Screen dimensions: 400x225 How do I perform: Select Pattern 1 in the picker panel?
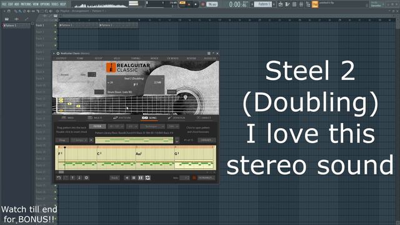click(x=16, y=26)
